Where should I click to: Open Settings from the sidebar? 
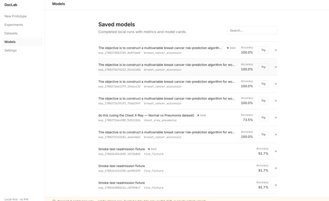tap(11, 51)
